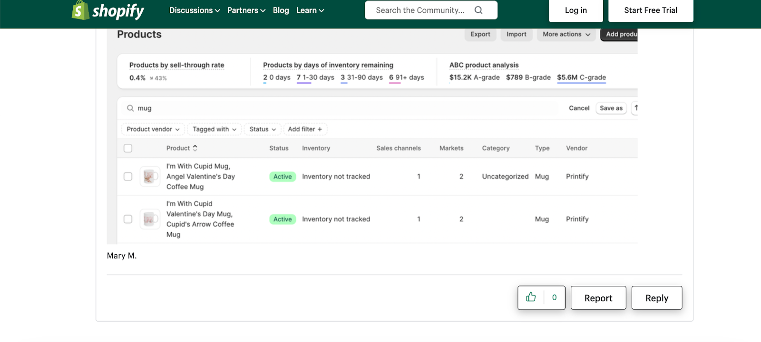The image size is (761, 342).
Task: Open the Product vendor filter
Action: pyautogui.click(x=153, y=129)
